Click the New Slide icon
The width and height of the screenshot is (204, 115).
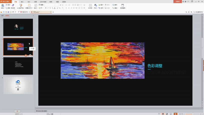[29, 5]
